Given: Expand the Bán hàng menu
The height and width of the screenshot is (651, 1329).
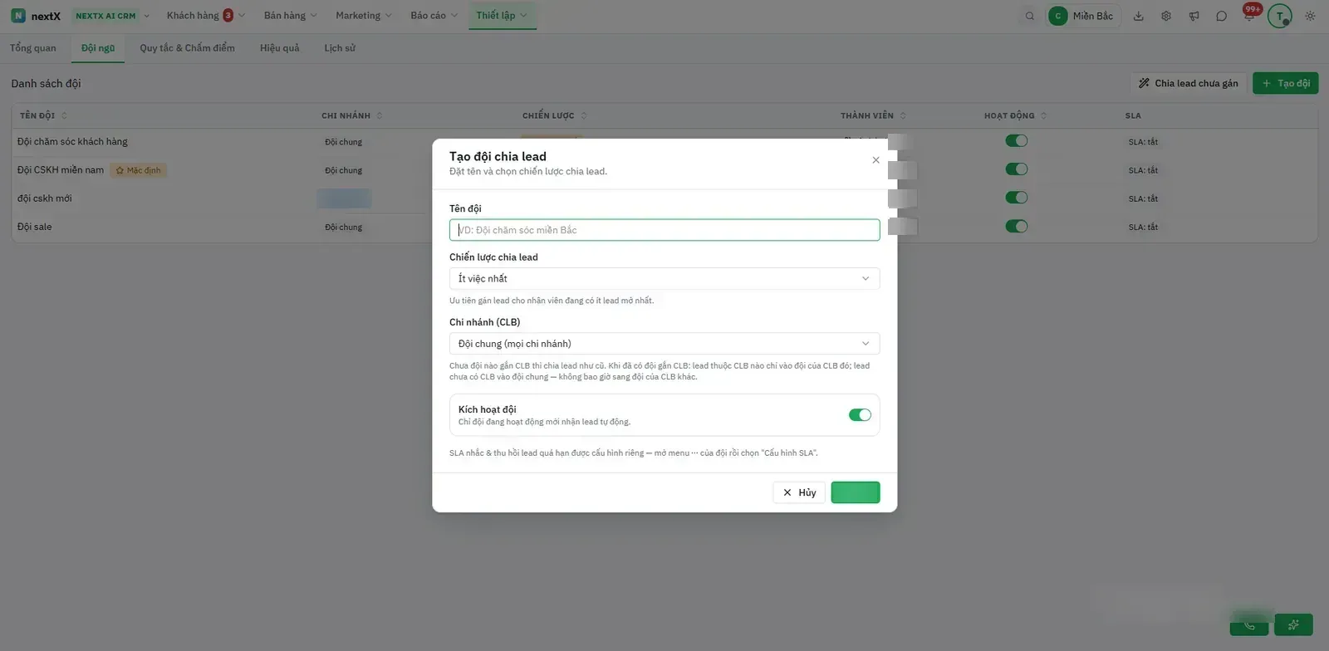Looking at the screenshot, I should (x=290, y=16).
